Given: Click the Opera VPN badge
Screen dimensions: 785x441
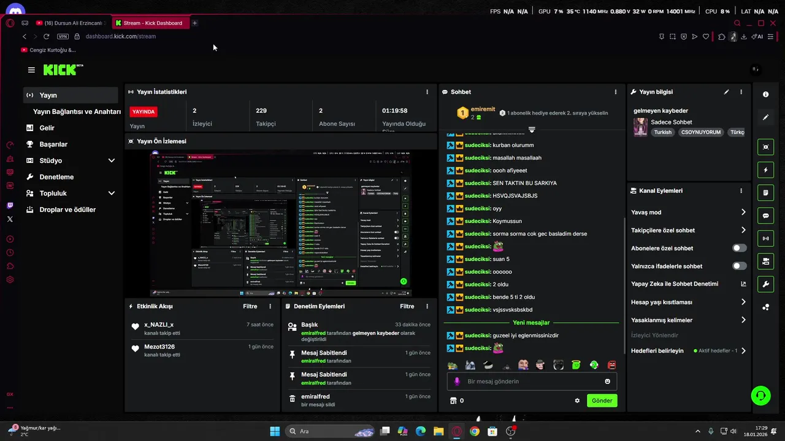Looking at the screenshot, I should (x=62, y=36).
